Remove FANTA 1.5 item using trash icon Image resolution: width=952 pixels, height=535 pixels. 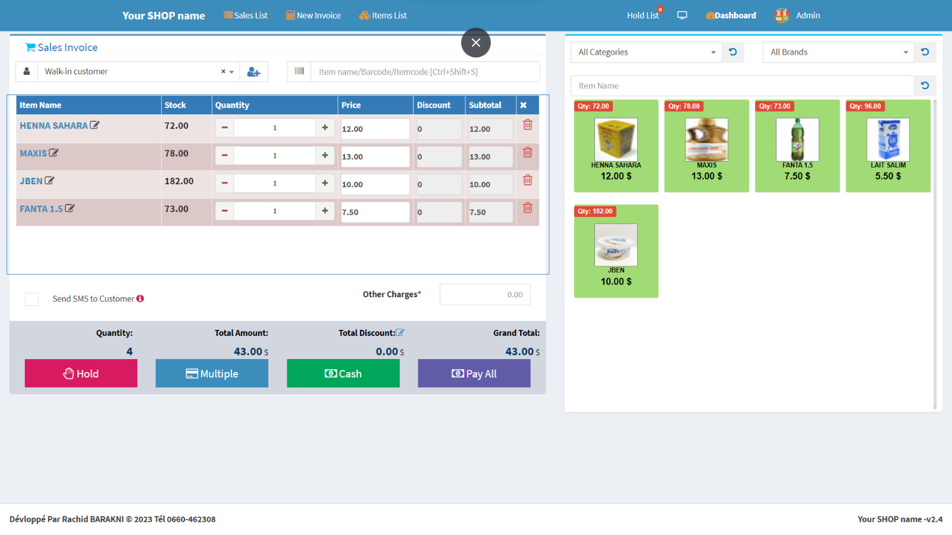click(x=527, y=208)
